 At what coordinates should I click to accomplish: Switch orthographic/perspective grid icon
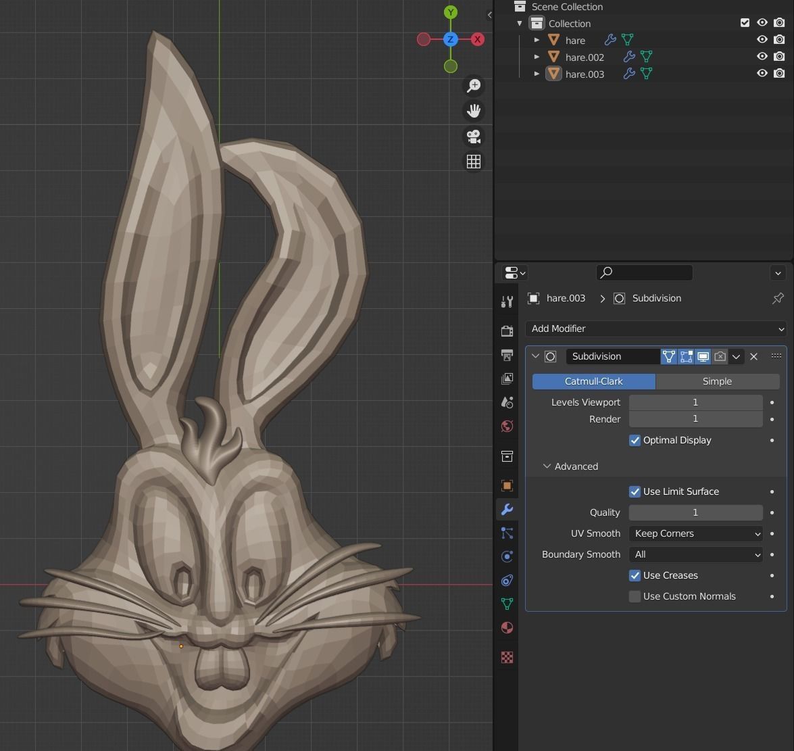pos(474,162)
